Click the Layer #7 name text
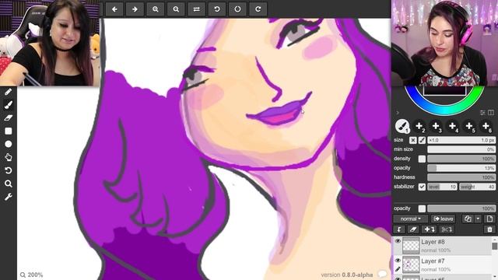This screenshot has height=280, width=498. (x=433, y=261)
